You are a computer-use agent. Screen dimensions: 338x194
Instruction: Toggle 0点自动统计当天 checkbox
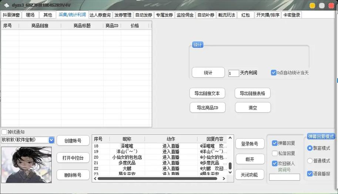[274, 73]
